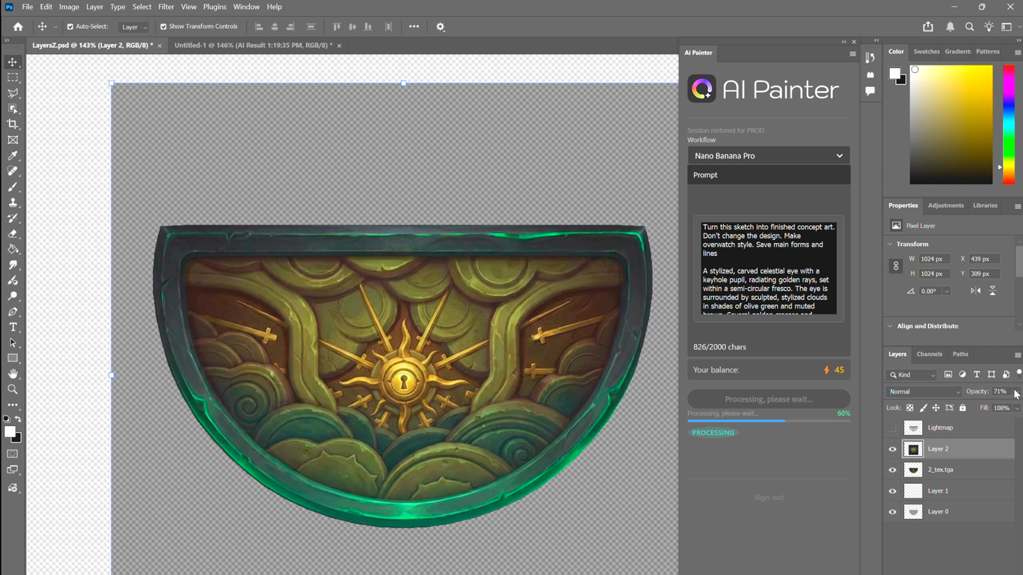
Task: Open the Fill percentage dropdown arrow
Action: tap(1017, 408)
